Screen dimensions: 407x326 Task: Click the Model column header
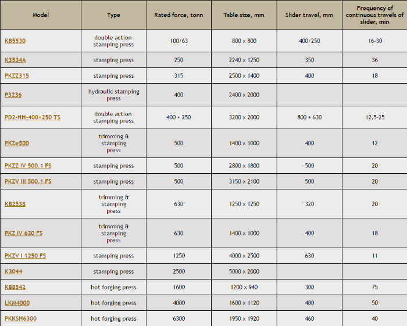(41, 15)
